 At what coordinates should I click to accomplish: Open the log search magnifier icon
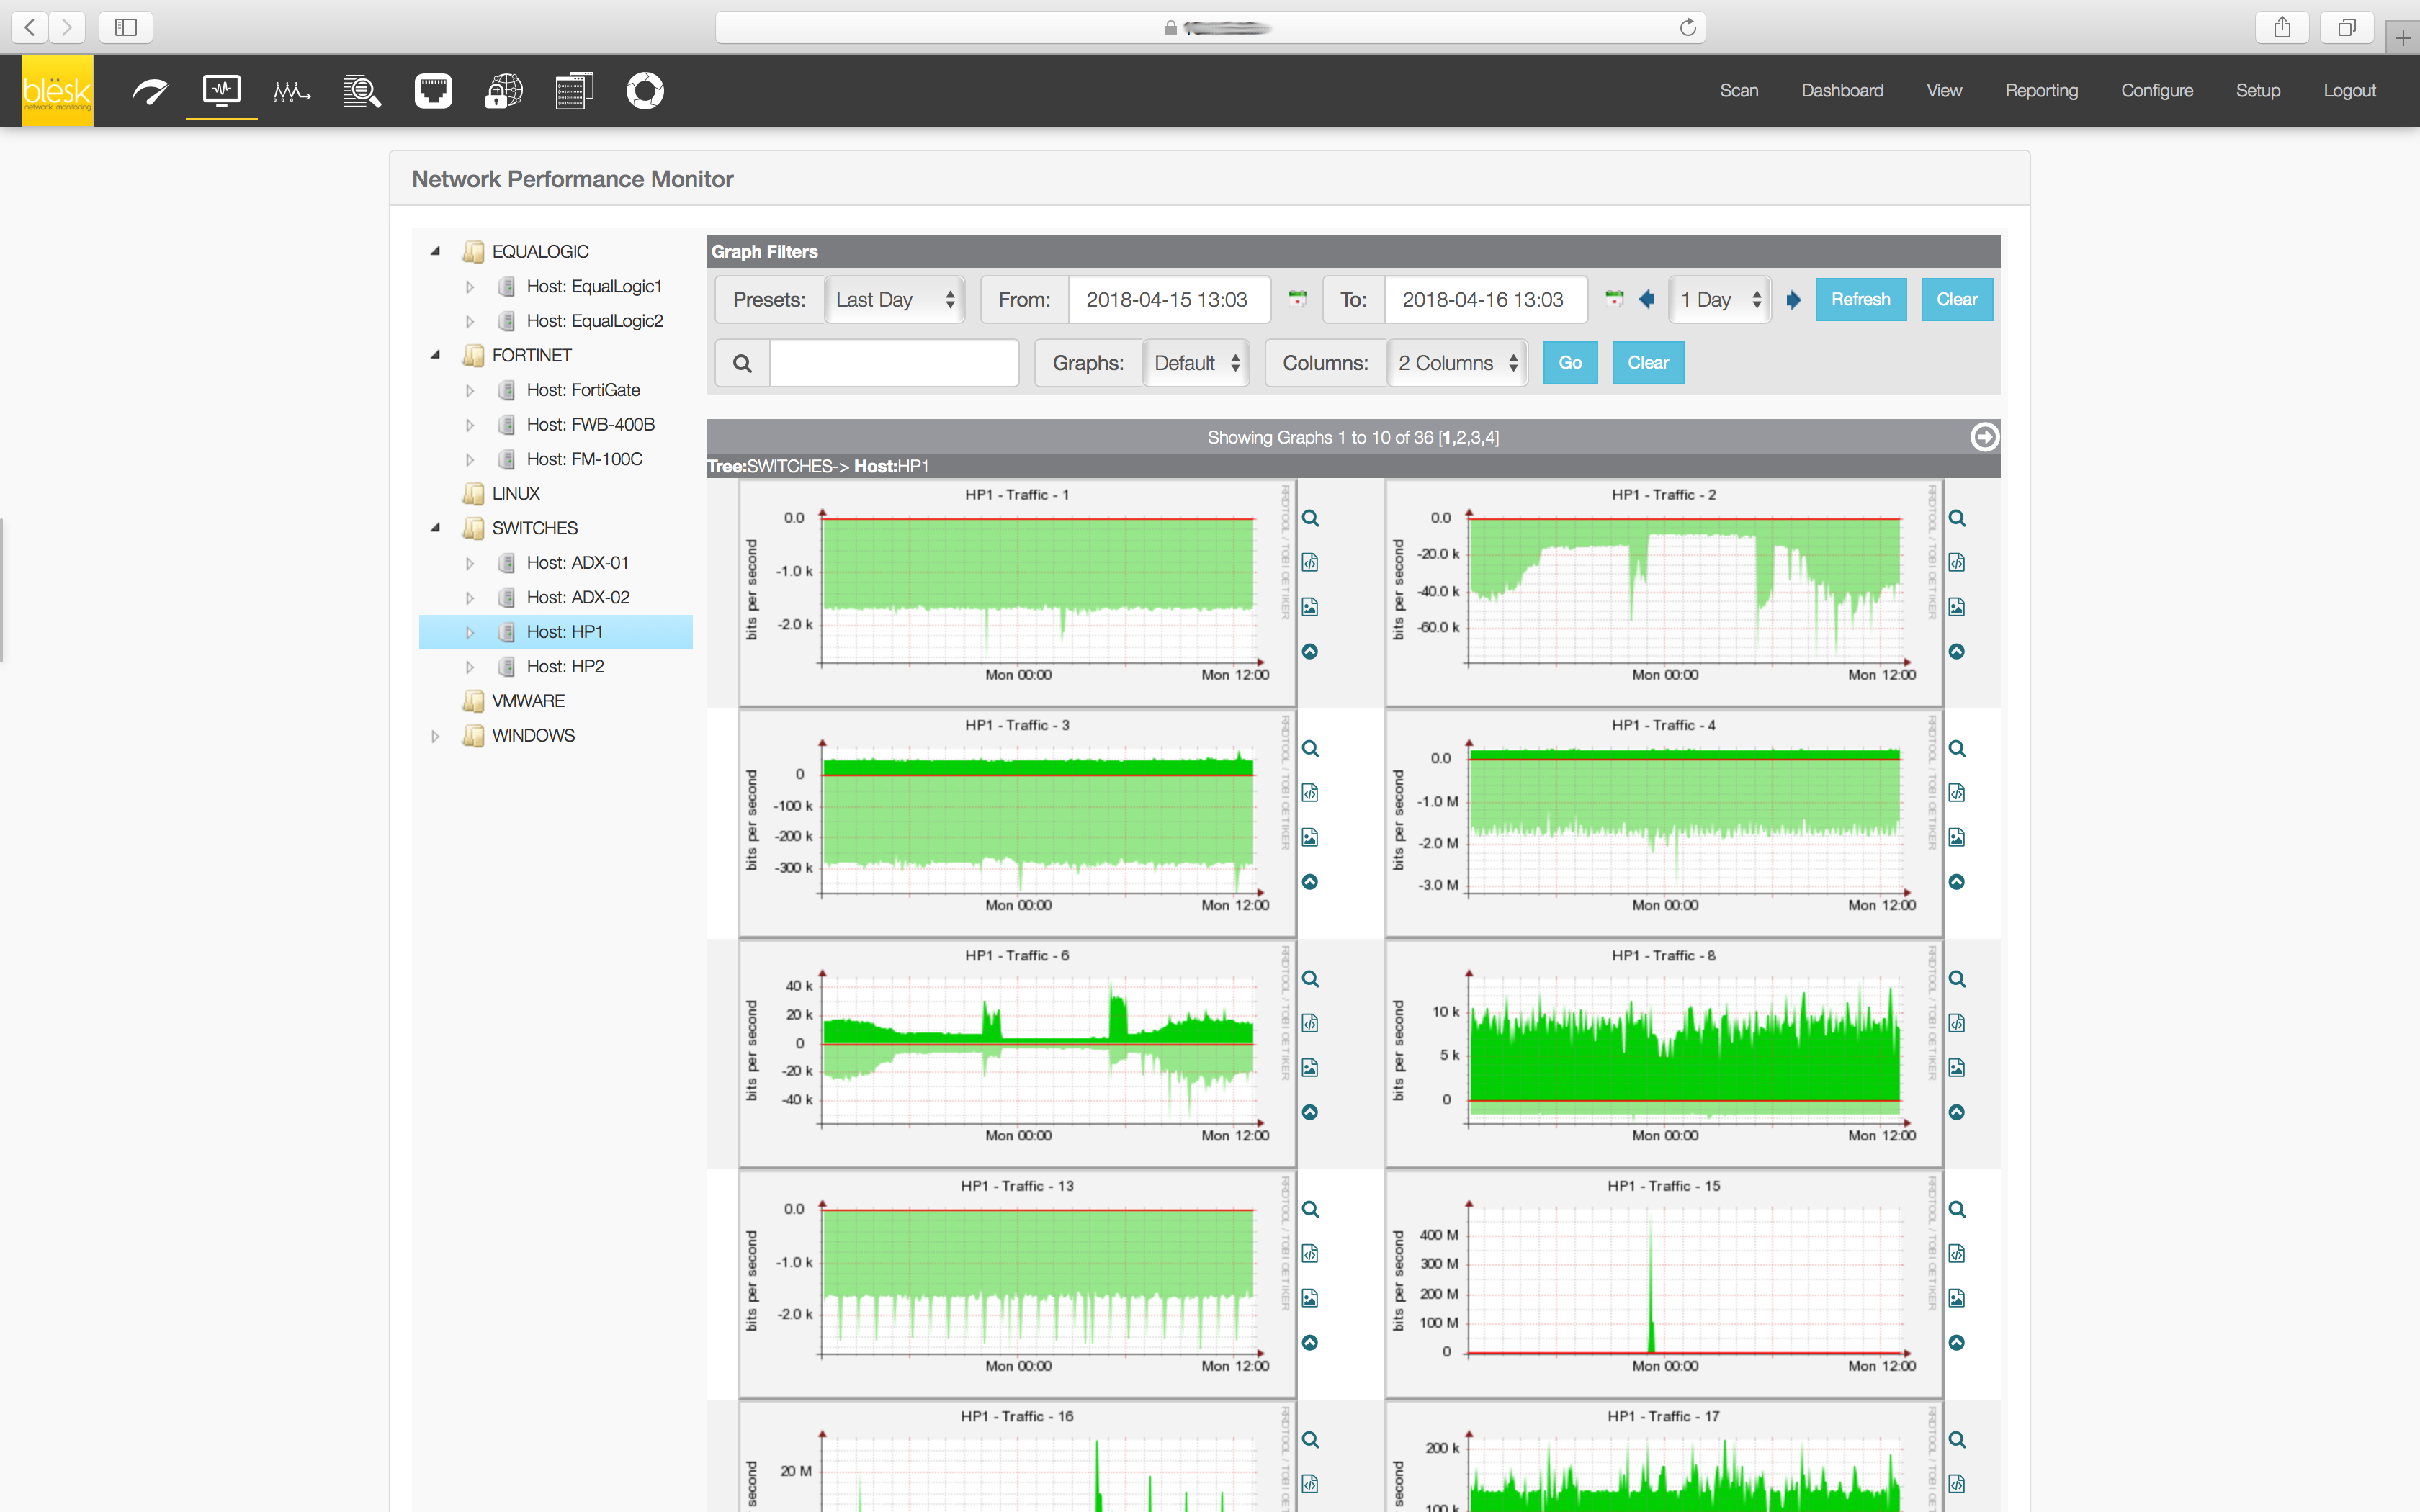tap(362, 91)
